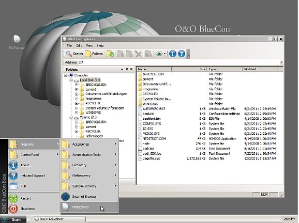Click the Run icon in Start menu

tap(13, 186)
